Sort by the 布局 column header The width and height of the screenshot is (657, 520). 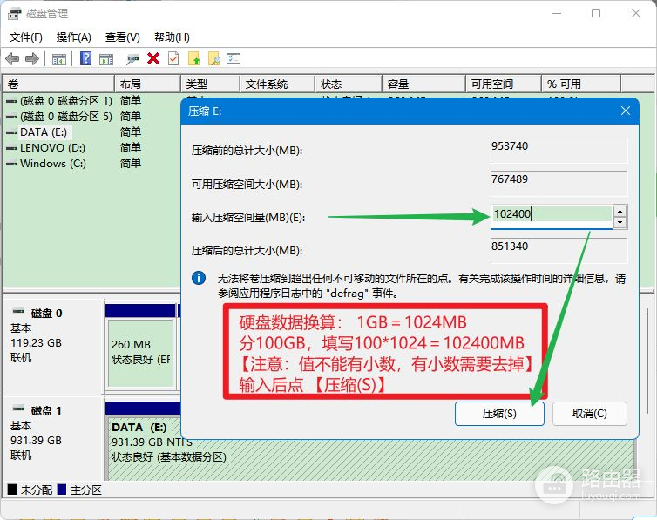148,84
